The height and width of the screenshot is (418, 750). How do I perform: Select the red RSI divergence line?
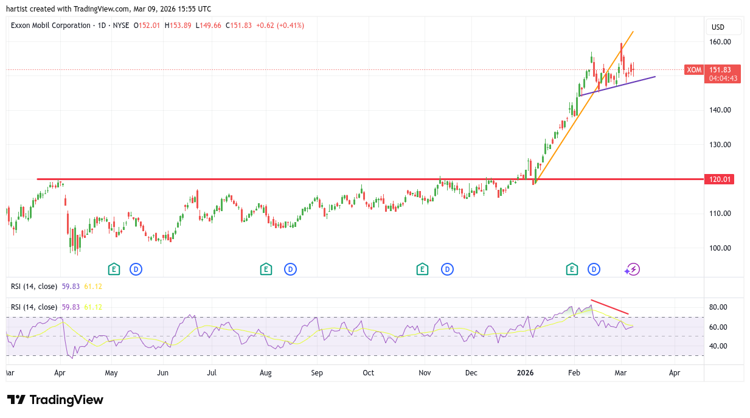609,307
